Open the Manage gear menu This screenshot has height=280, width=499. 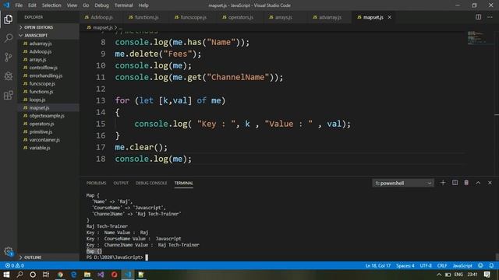9,252
